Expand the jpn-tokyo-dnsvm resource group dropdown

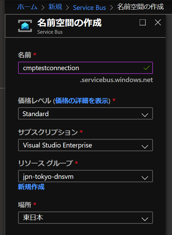point(85,176)
